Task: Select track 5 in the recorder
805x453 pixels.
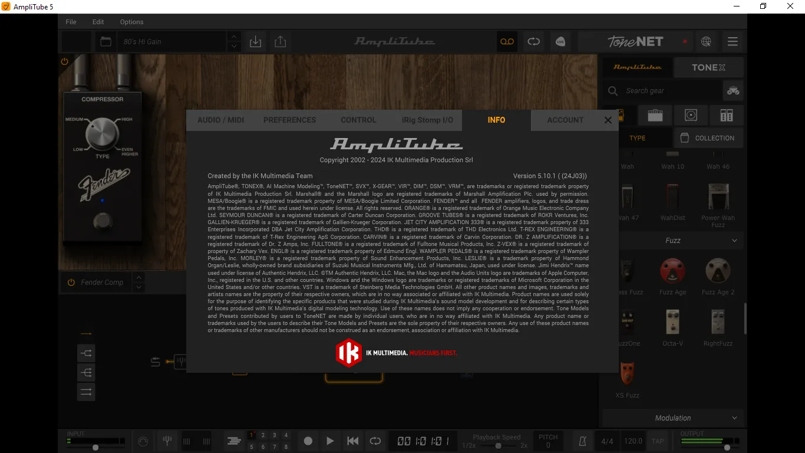Action: [x=252, y=447]
